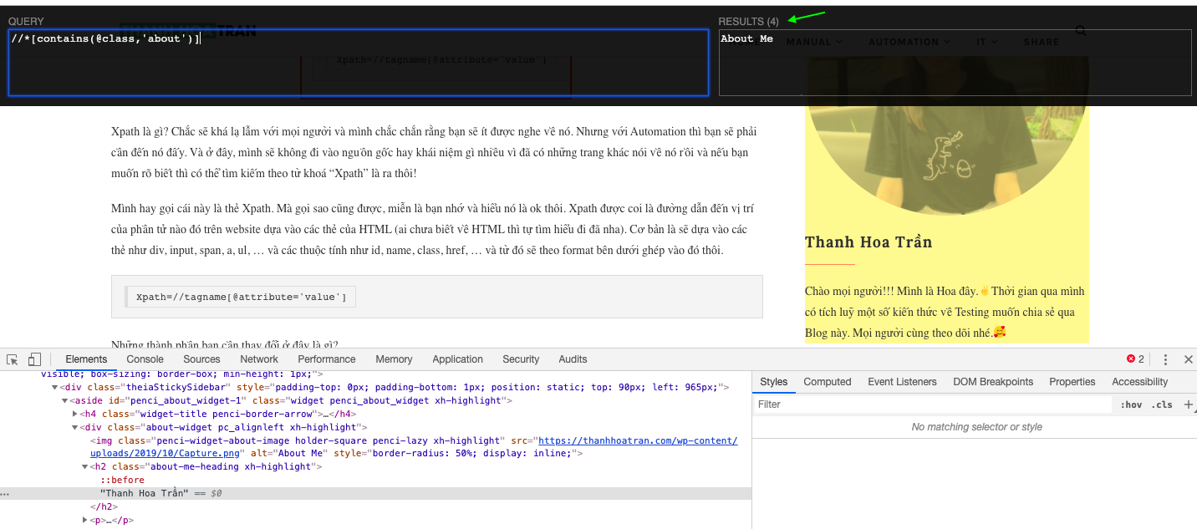The width and height of the screenshot is (1197, 529).
Task: Open the Audits tab
Action: pyautogui.click(x=573, y=359)
